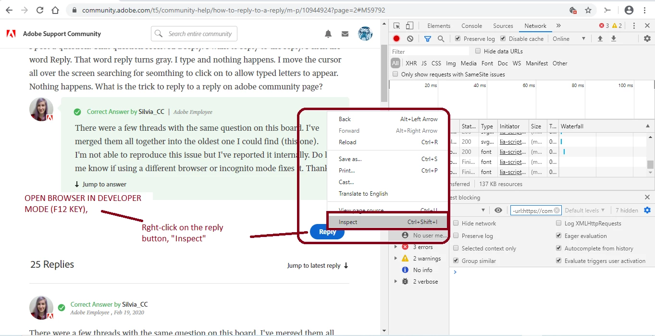Enable the Selected context only checkbox
Image resolution: width=655 pixels, height=336 pixels.
coord(456,249)
